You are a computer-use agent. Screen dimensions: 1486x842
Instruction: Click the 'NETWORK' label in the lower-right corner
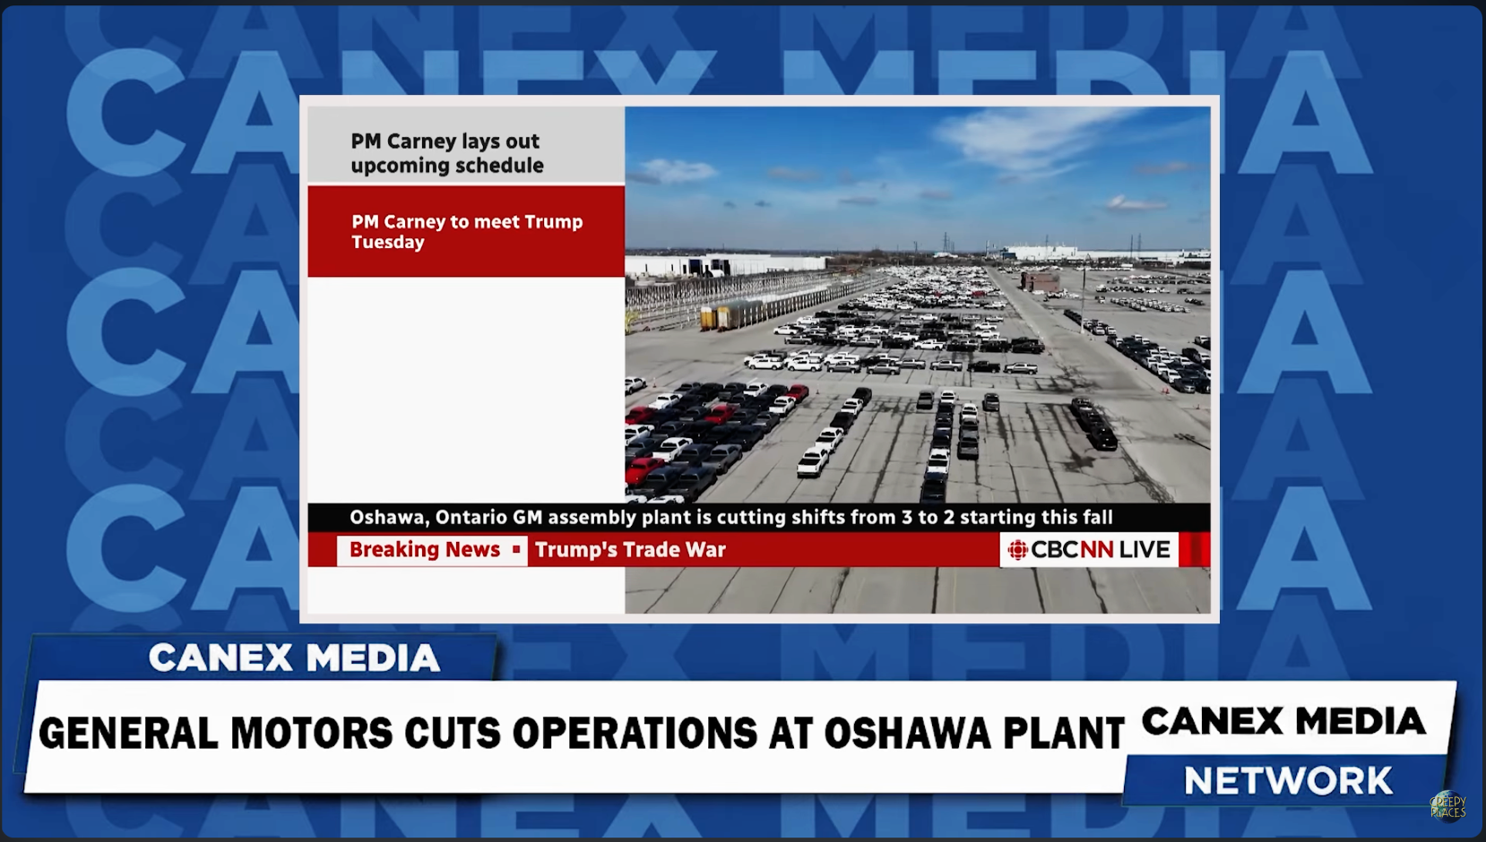[1288, 781]
